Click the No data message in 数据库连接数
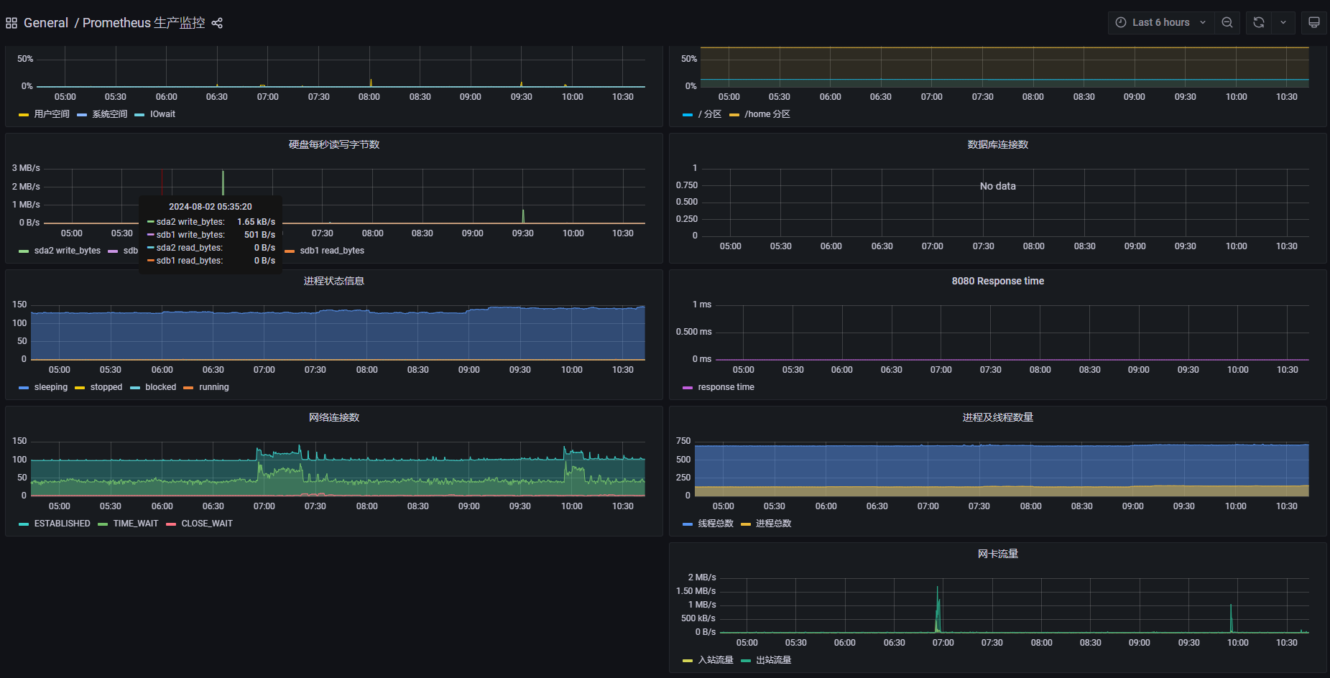1330x678 pixels. coord(998,186)
